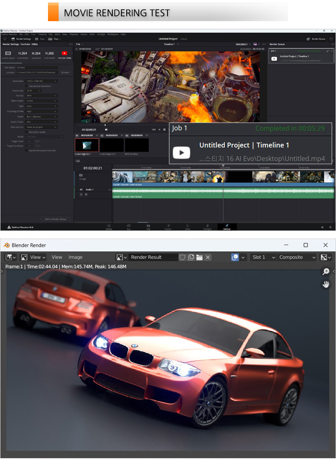Click the Render Queue three-dot options menu
Image resolution: width=336 pixels, height=460 pixels.
click(333, 44)
